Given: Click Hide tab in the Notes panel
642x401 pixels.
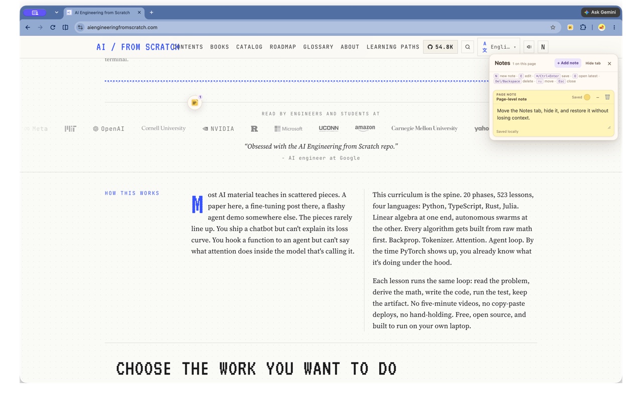Looking at the screenshot, I should click(x=593, y=63).
